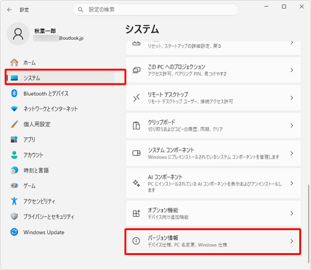Viewport: 311px width, 270px height.
Task: Click the version info circle-i icon
Action: 136,241
